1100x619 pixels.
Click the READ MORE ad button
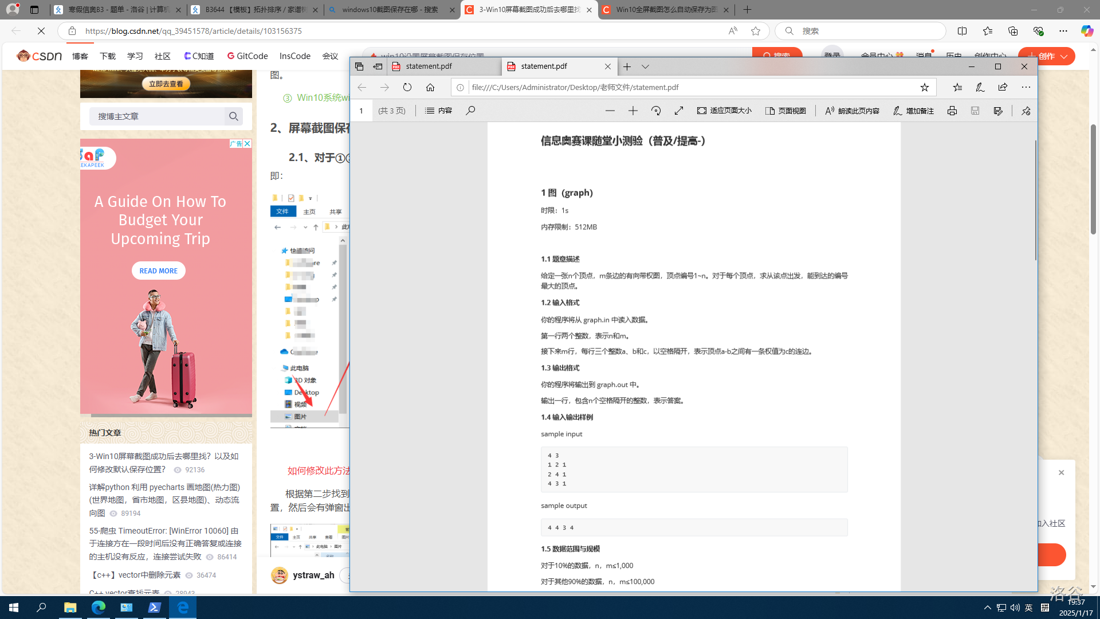point(158,271)
